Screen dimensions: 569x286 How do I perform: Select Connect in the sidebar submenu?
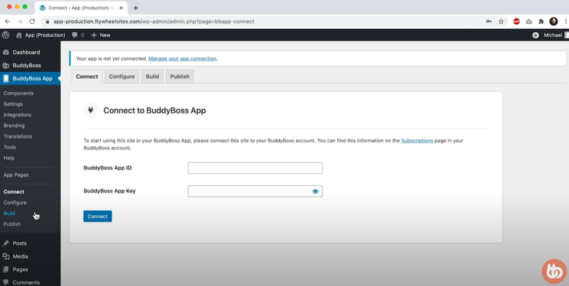(14, 192)
